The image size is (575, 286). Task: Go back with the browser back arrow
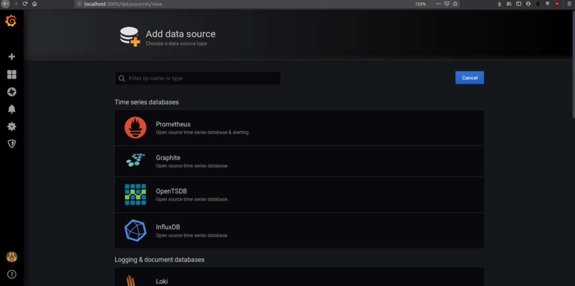pos(5,3)
